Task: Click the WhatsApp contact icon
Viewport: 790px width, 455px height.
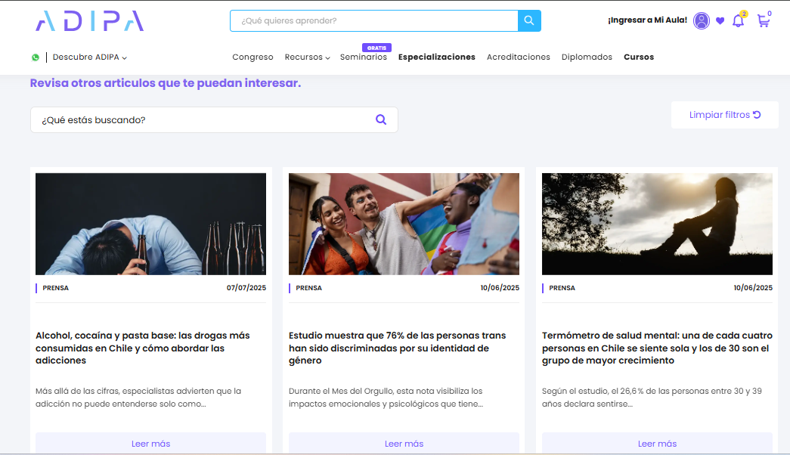Action: 36,57
